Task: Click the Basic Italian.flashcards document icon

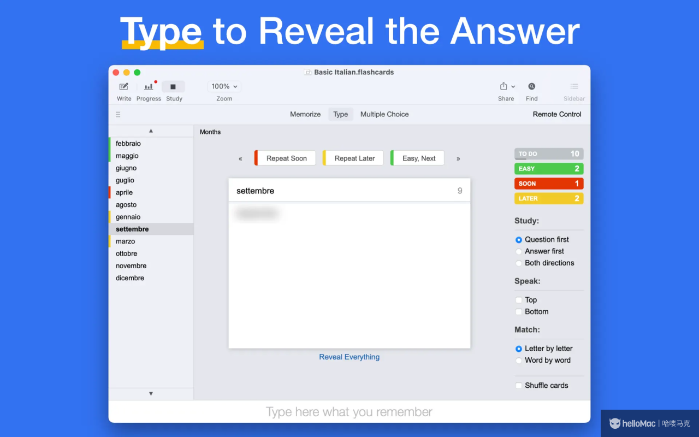Action: (x=308, y=72)
